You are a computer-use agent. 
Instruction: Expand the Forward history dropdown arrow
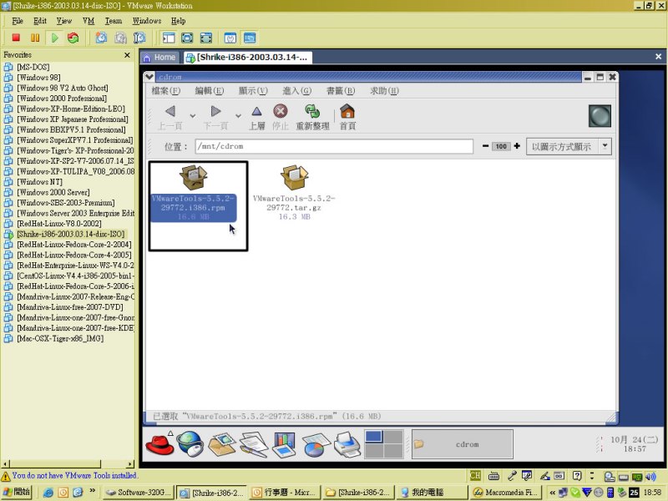(x=238, y=115)
